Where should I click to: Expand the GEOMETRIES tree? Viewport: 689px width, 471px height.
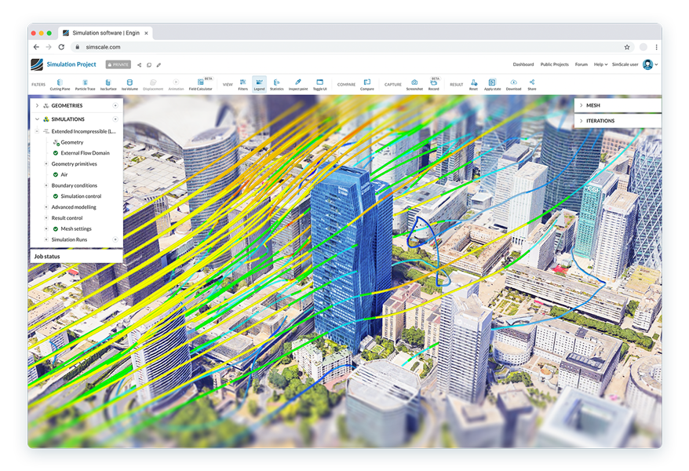(36, 105)
